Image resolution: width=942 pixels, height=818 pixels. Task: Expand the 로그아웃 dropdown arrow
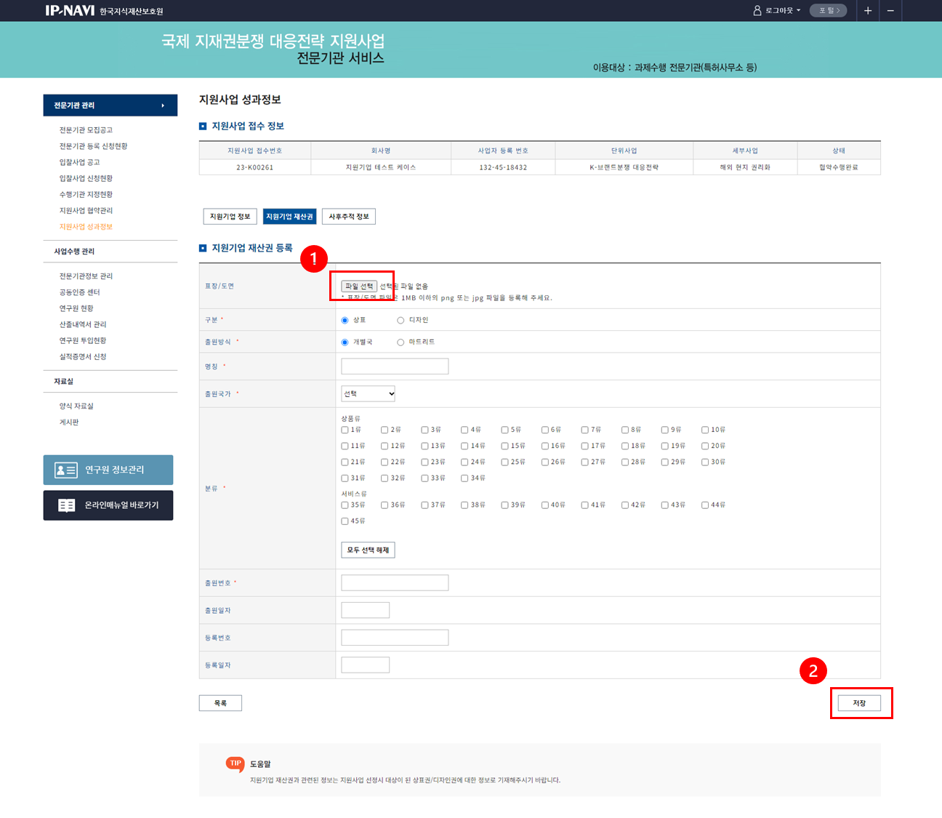point(799,10)
